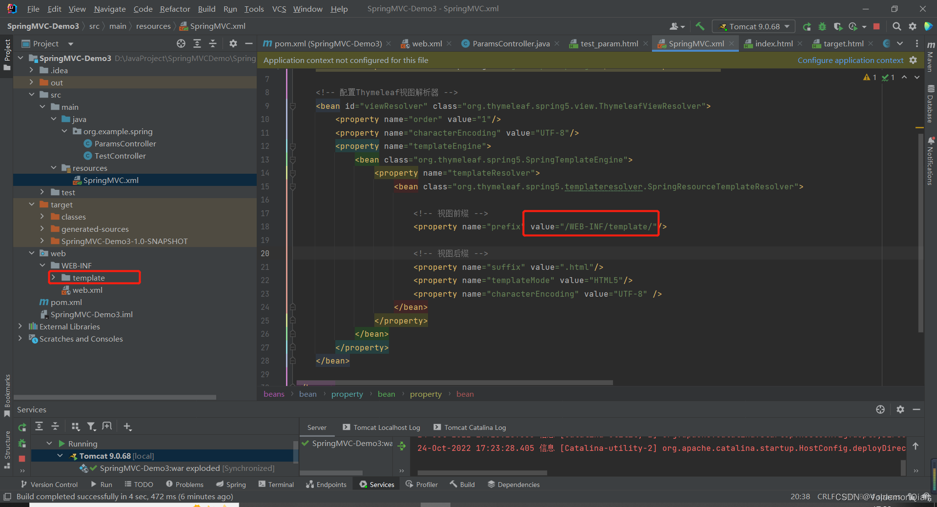Stop the running server with red square
937x507 pixels.
876,26
